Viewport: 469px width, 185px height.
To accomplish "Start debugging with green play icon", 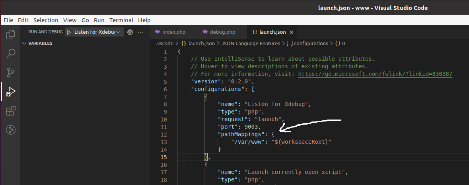I will coord(69,32).
